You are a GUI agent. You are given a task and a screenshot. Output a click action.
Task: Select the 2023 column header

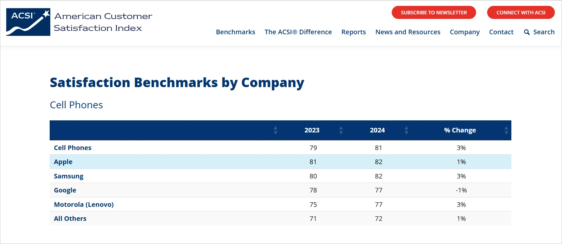click(x=312, y=130)
